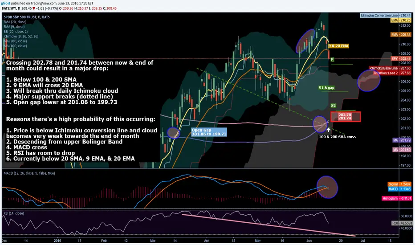415x245 pixels.
Task: Click the Mar label on the time axis
Action: pyautogui.click(x=153, y=241)
